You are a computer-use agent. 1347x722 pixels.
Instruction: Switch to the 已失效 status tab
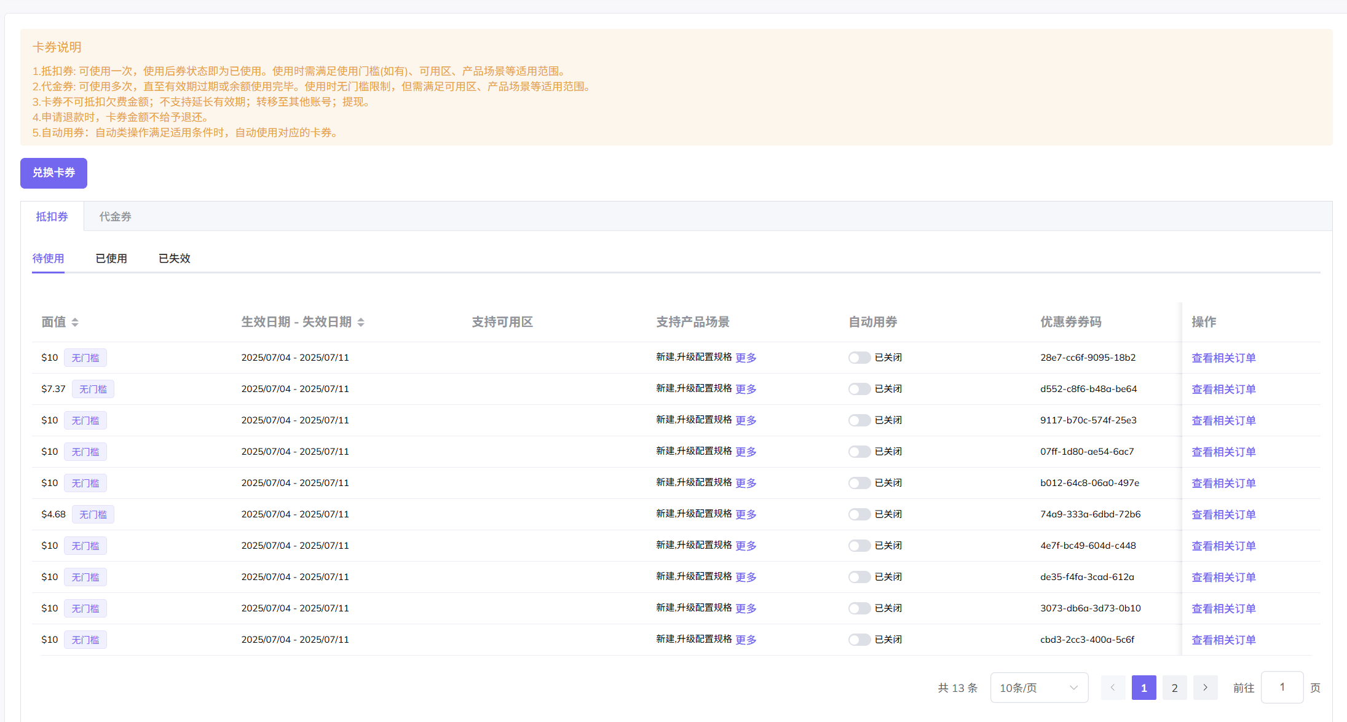(x=175, y=259)
